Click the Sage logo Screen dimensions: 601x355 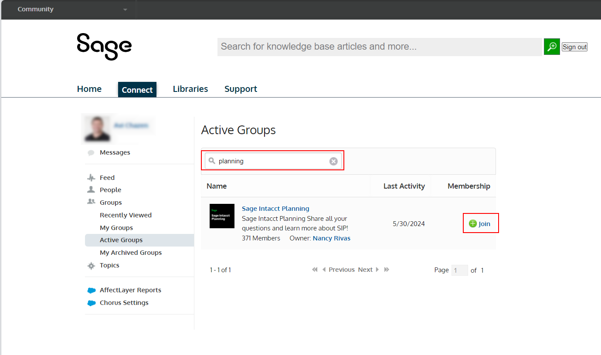104,47
